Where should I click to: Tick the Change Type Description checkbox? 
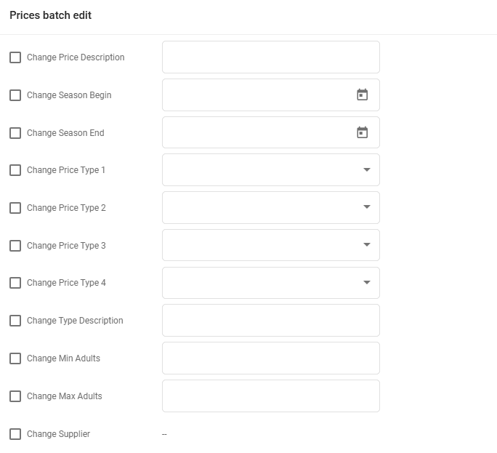tap(15, 321)
